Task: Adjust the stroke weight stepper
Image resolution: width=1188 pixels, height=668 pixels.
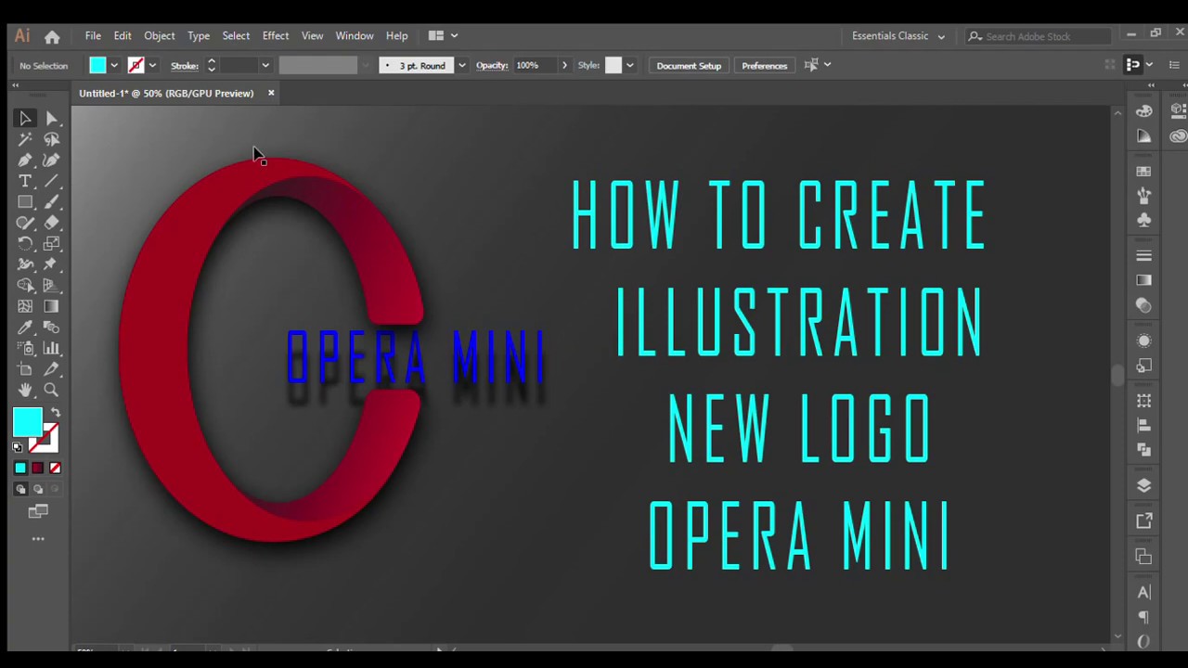Action: (211, 65)
